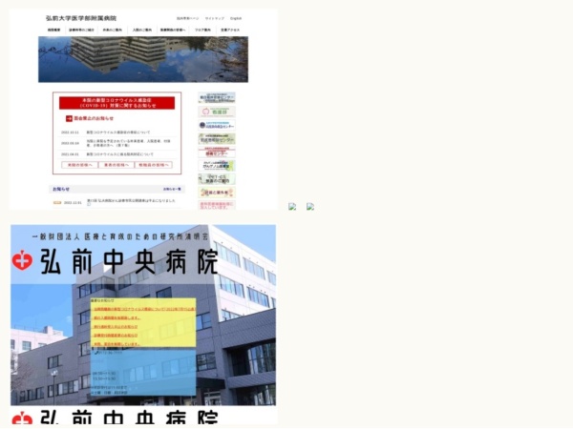573x429 pixels.
Task: Click the サイトマップ link in the header
Action: (215, 18)
